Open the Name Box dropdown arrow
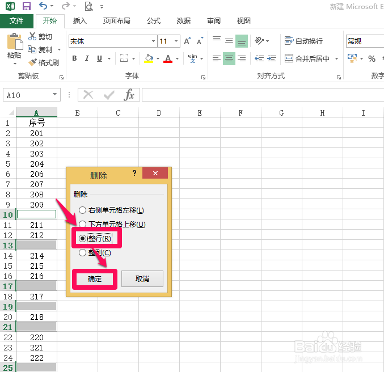Screen dimensions: 384x372 (x=54, y=95)
